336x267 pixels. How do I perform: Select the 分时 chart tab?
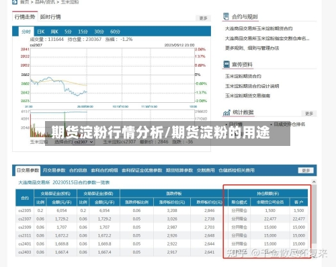[x=26, y=32]
